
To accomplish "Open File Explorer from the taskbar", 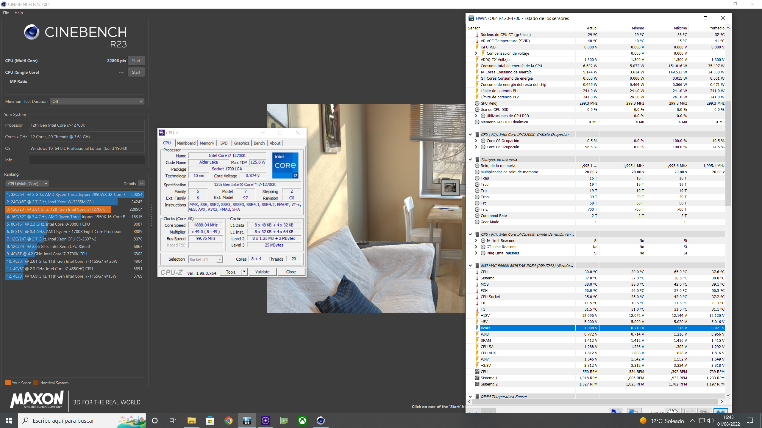I will click(191, 421).
